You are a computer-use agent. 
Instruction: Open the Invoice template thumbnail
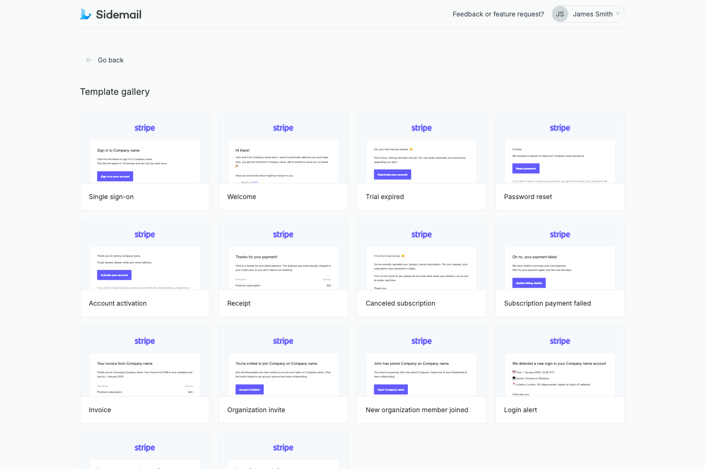coord(145,361)
